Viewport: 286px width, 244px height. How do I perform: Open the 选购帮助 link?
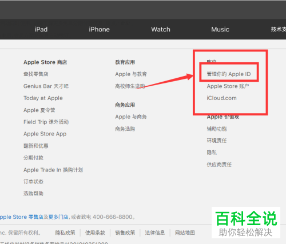pos(33,194)
